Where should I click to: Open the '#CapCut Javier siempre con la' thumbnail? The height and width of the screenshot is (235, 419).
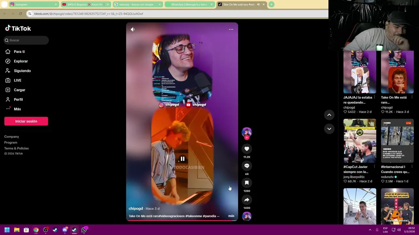[360, 141]
